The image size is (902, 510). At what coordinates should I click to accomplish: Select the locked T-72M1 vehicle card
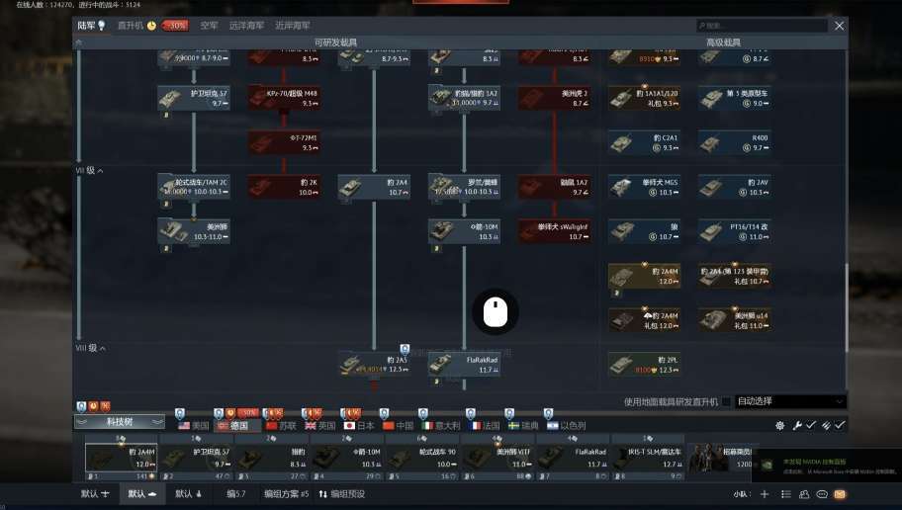[284, 142]
